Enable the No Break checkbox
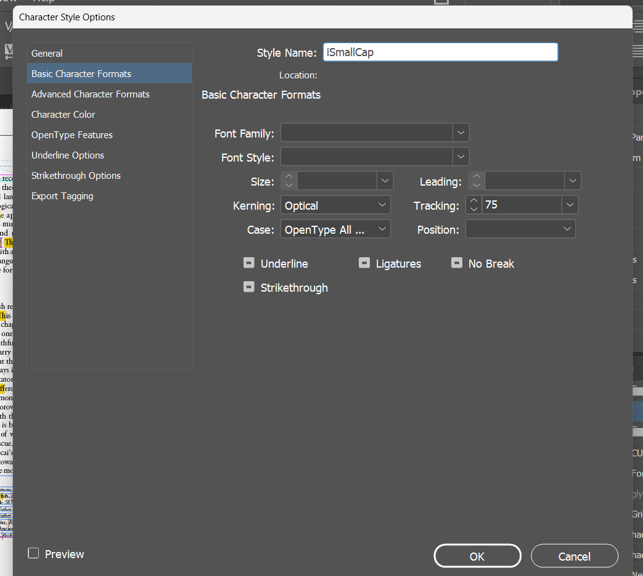This screenshot has height=576, width=643. 457,262
